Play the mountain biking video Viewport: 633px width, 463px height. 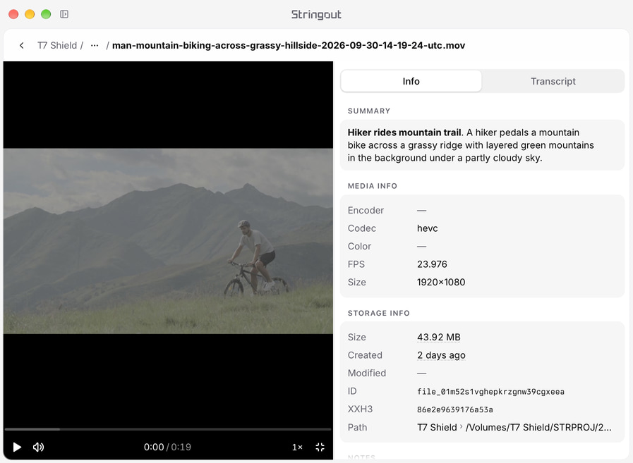17,447
